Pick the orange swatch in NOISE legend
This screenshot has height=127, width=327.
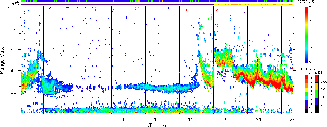(x=316, y=86)
